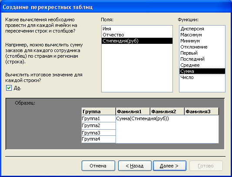
Task: Choose the Отклонение function
Action: coord(202,47)
